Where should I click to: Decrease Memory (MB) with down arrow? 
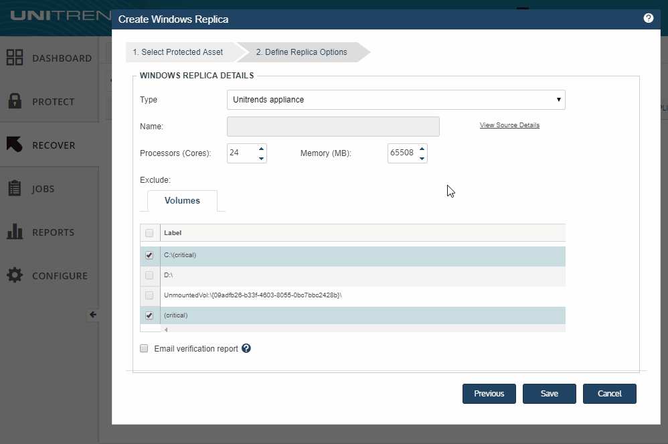click(422, 159)
